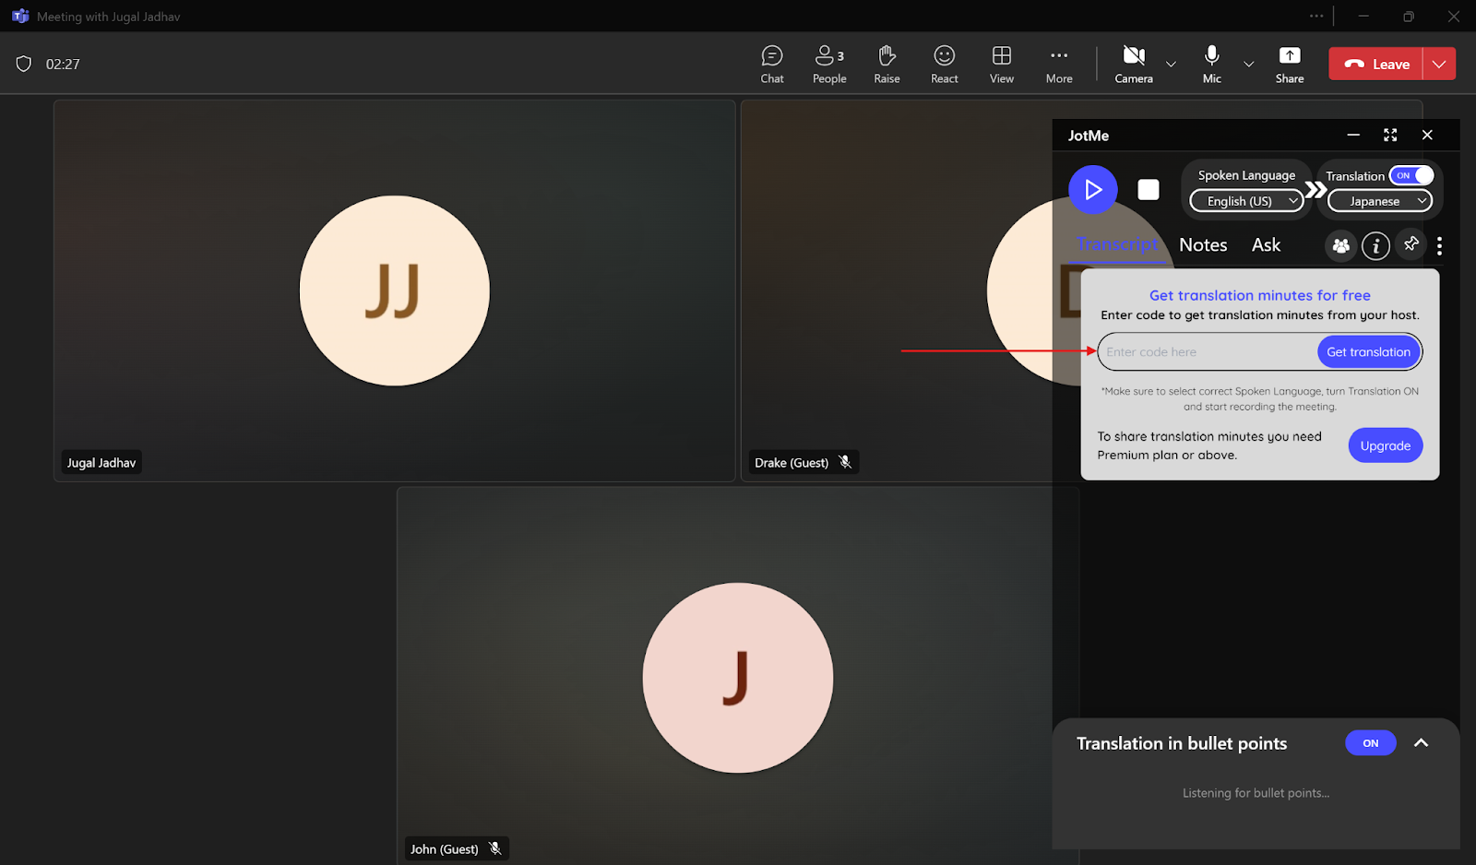Click the Jugal Jadhav name label
The height and width of the screenshot is (865, 1476).
tap(101, 462)
